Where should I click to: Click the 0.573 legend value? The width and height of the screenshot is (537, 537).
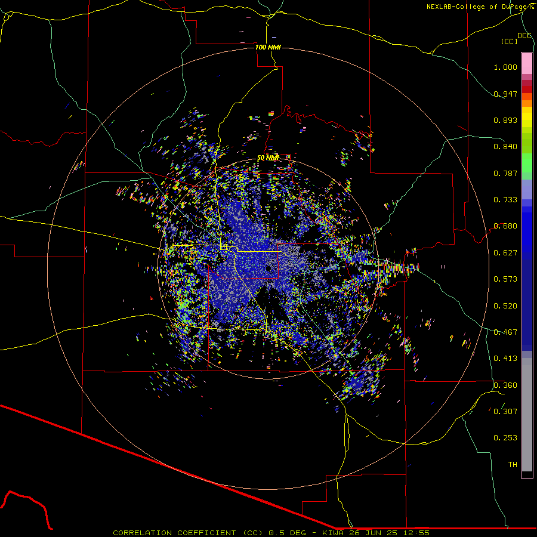coord(505,279)
